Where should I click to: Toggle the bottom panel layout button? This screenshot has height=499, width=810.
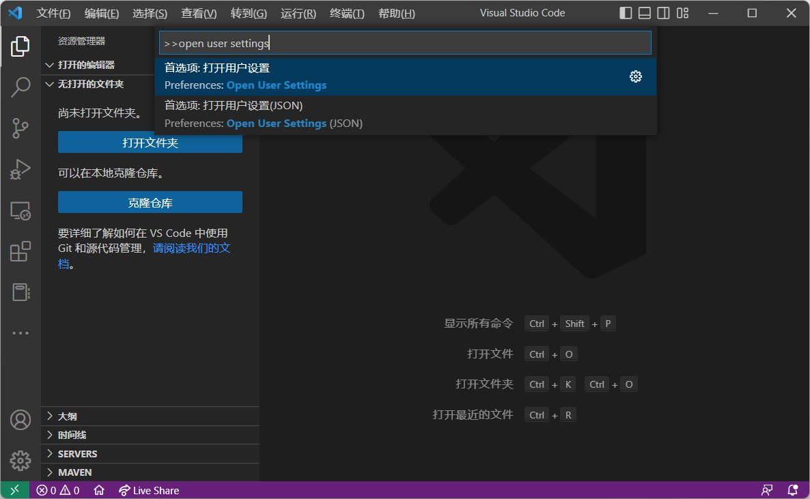click(x=645, y=13)
